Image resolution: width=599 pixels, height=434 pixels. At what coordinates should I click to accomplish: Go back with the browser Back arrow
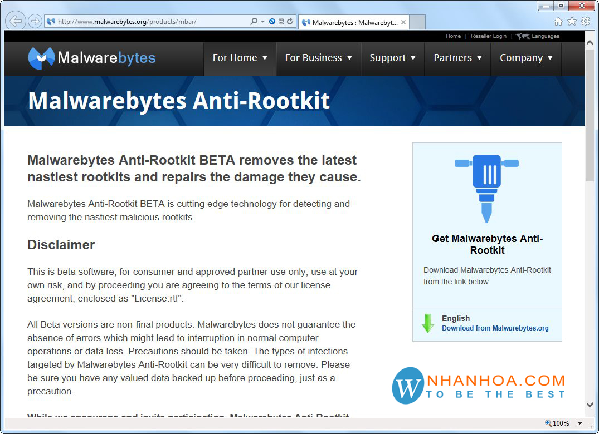15,21
